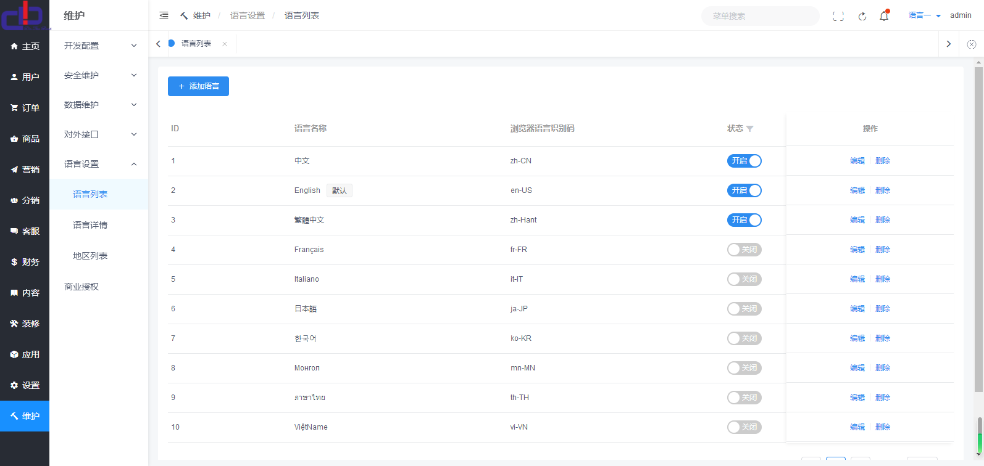
Task: Open 地区列表 menu item
Action: pos(90,256)
